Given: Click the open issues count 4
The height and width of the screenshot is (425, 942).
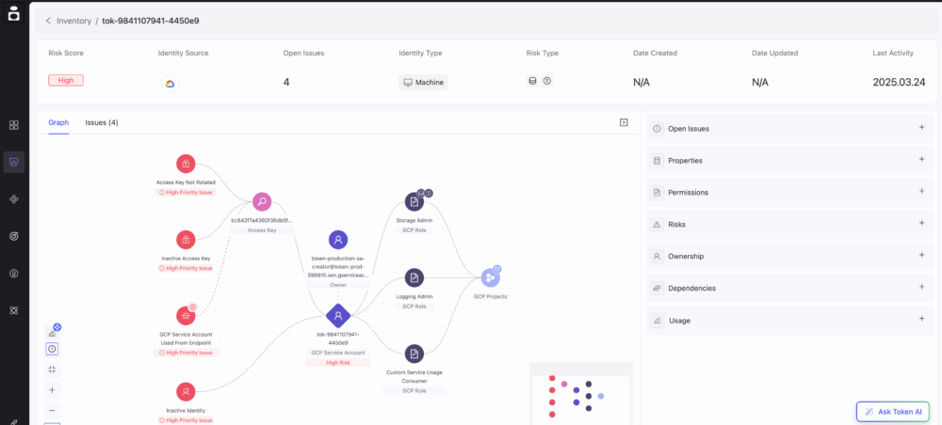Looking at the screenshot, I should click(286, 82).
